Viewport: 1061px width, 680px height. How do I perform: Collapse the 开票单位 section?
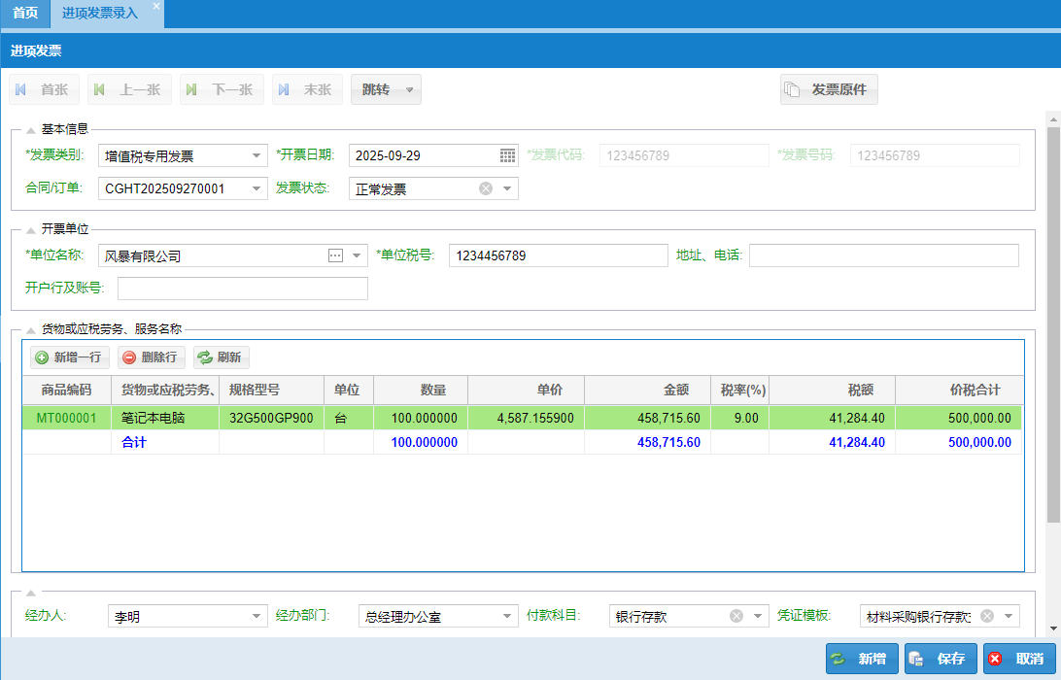click(31, 230)
